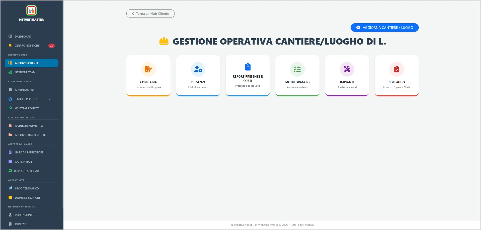Select the Monitoraggio checklist icon

coord(297,69)
